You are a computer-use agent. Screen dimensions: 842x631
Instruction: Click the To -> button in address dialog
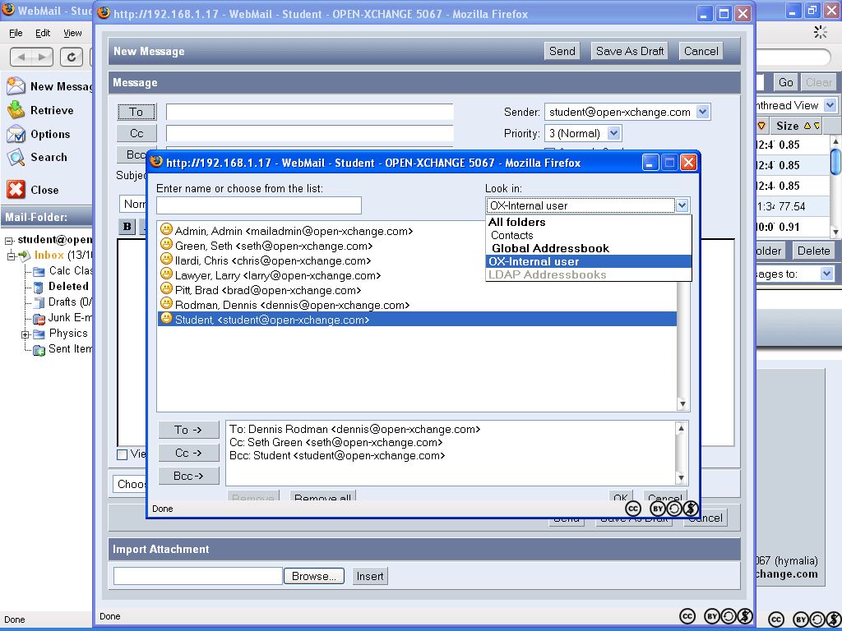[188, 429]
